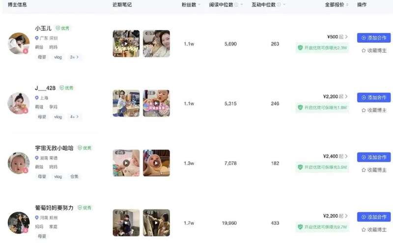Expand the ¥2,400 起 pricing chevron
393x243 pixels.
click(x=346, y=156)
